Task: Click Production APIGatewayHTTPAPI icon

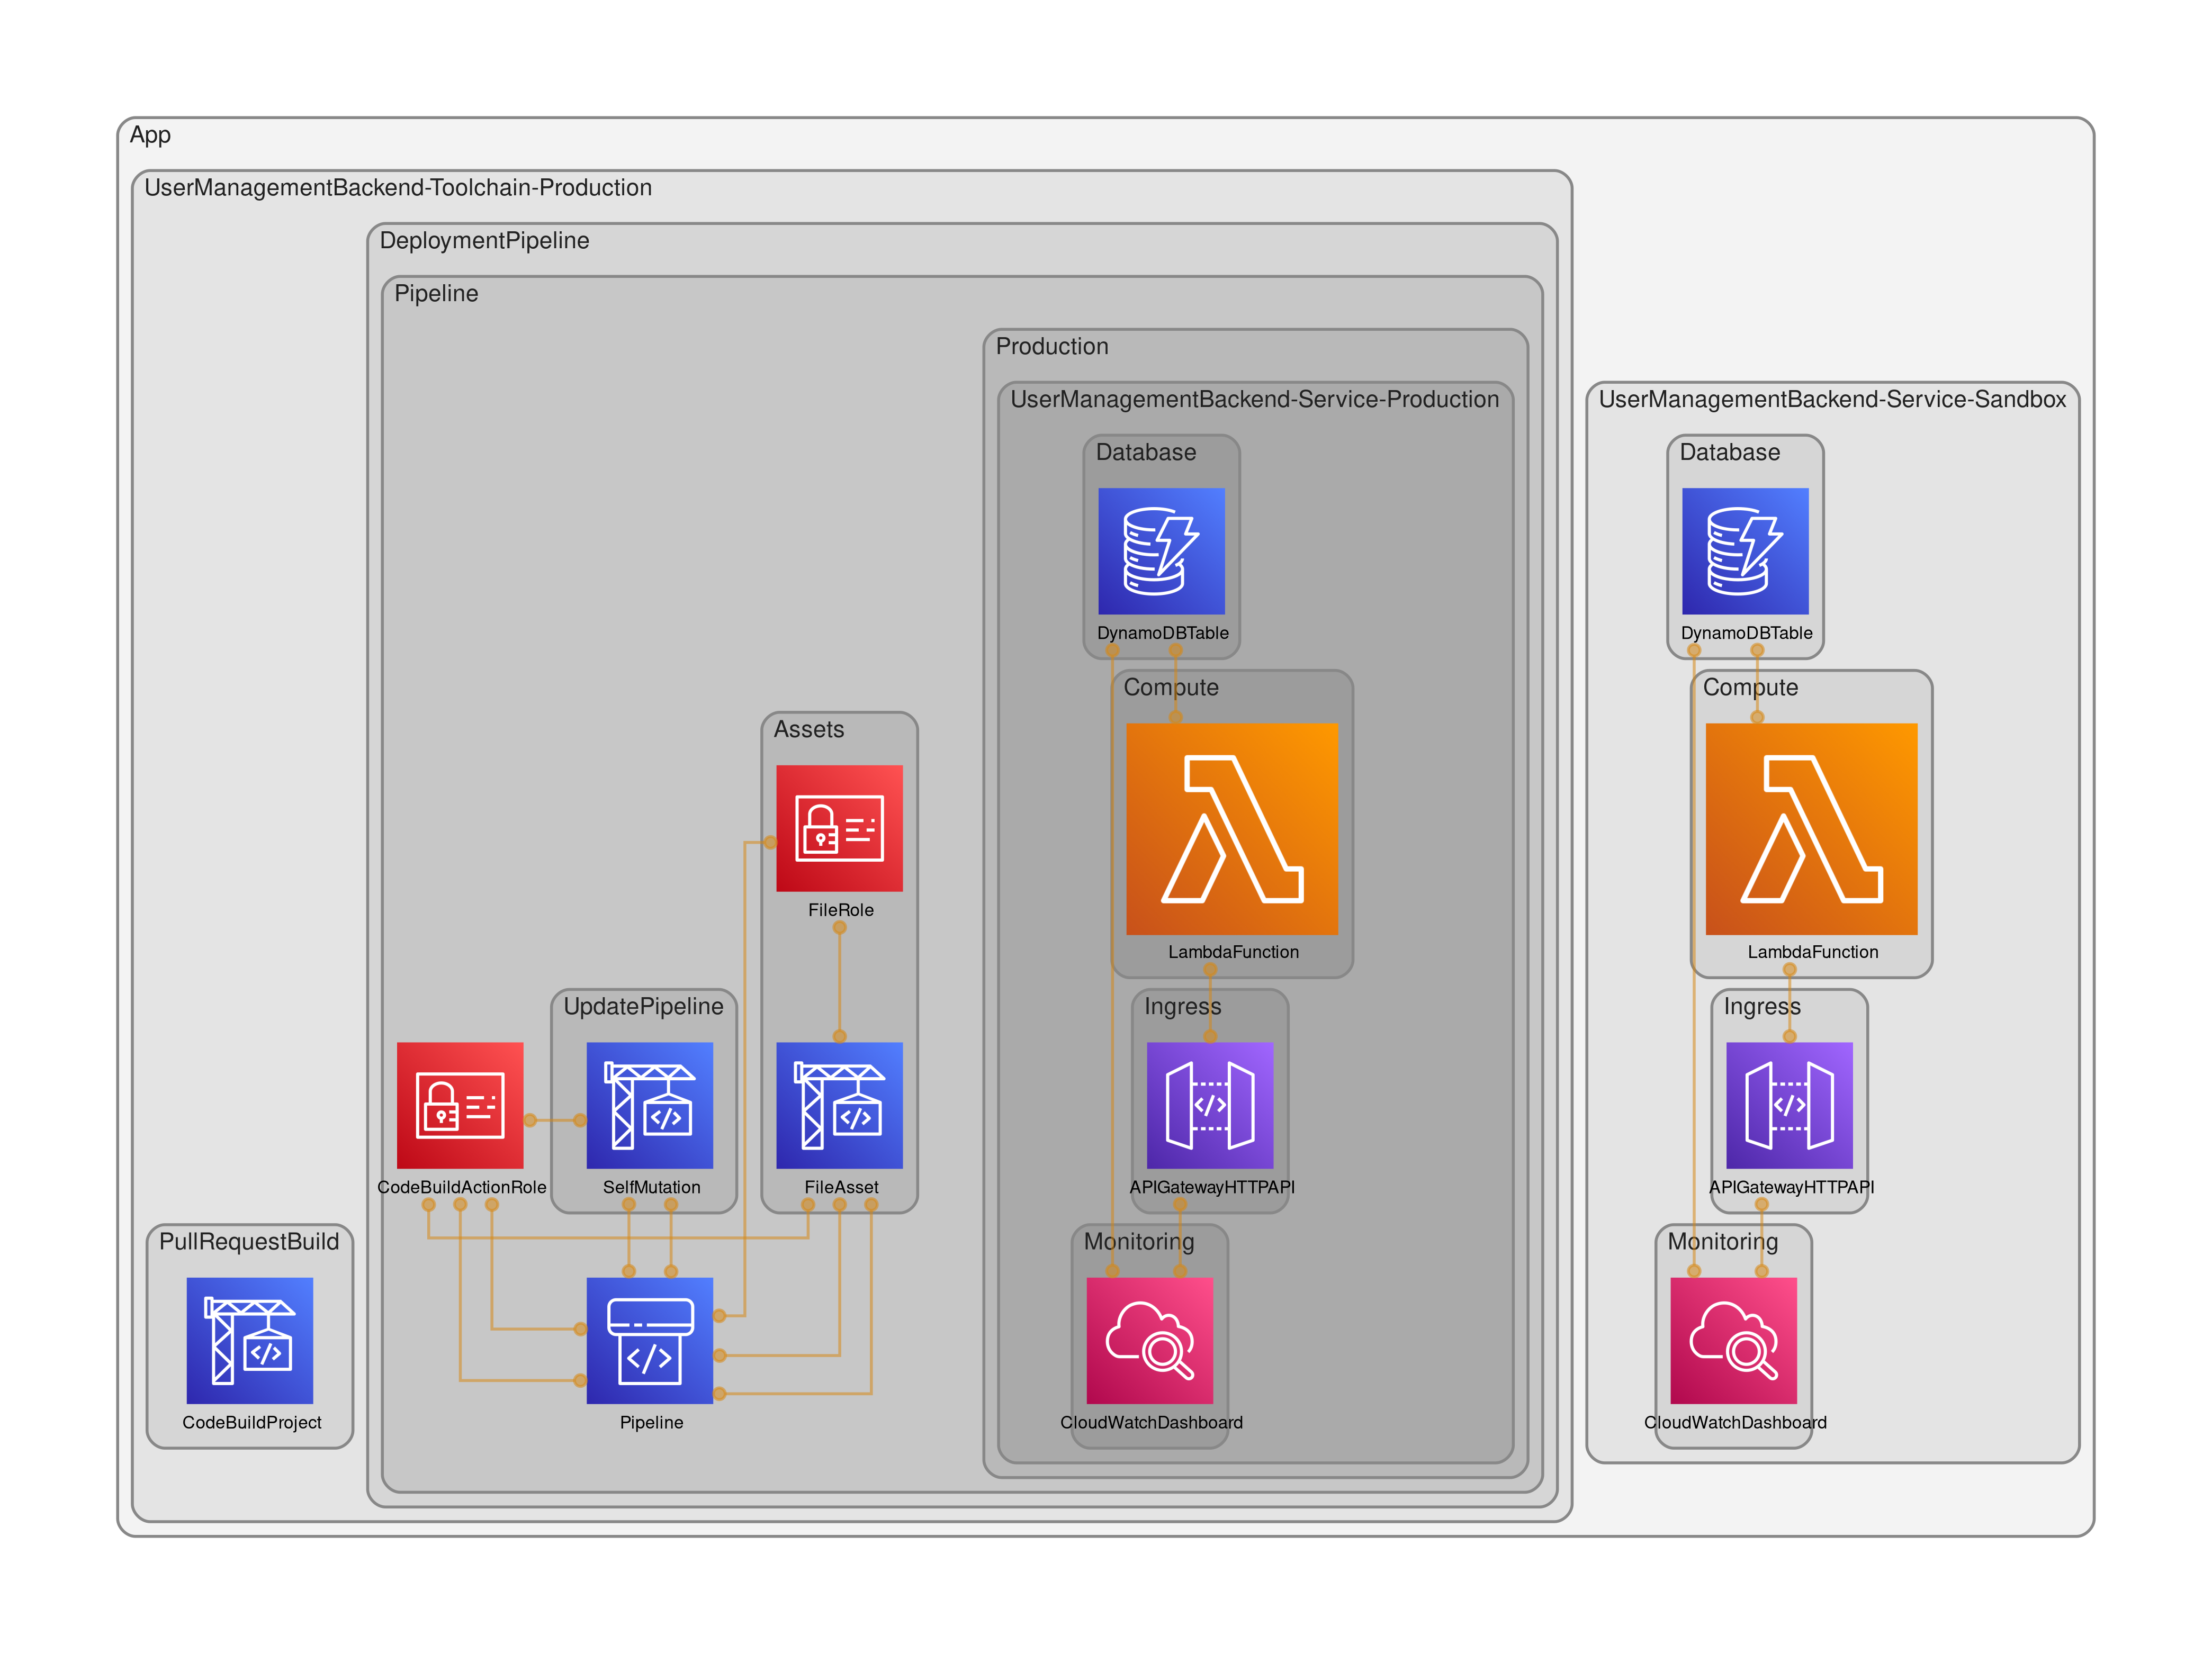Action: 1209,1105
